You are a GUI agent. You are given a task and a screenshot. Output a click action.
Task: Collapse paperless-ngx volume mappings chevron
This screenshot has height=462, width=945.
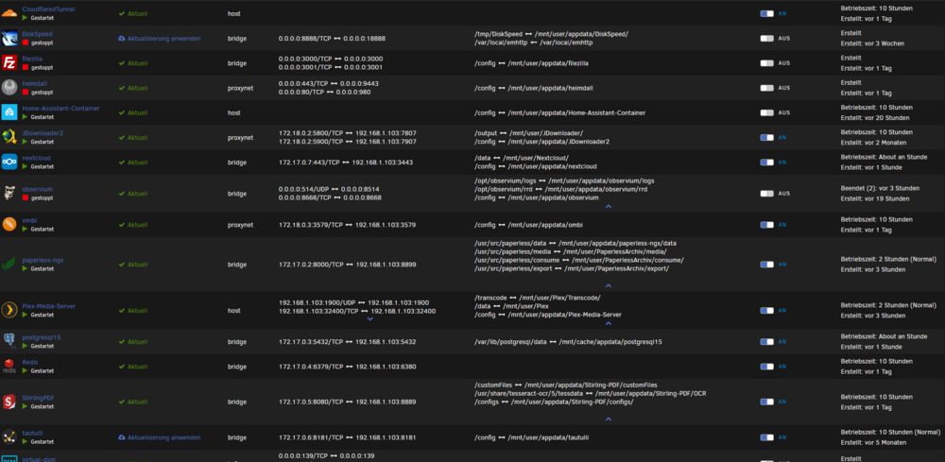[x=608, y=286]
